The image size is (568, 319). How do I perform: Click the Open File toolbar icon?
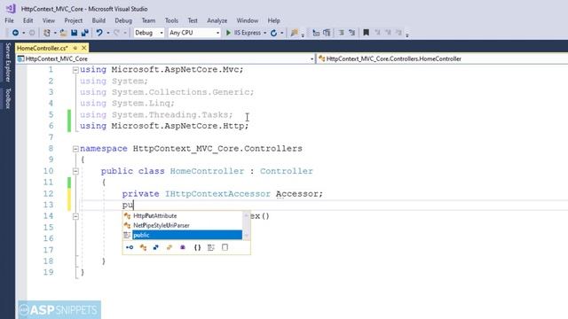[x=63, y=33]
